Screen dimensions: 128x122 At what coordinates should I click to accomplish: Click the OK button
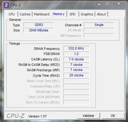pyautogui.click(x=113, y=116)
